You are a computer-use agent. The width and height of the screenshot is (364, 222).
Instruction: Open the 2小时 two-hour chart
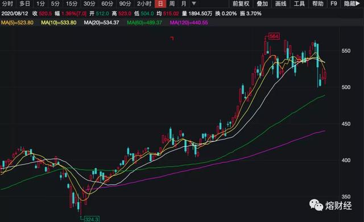pos(144,4)
